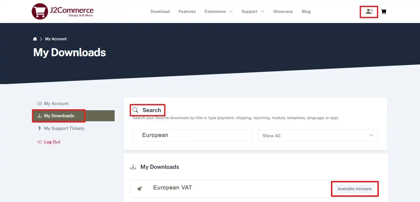Viewport: 420px width, 202px height.
Task: Open My Support Tickets in sidebar
Action: (64, 128)
